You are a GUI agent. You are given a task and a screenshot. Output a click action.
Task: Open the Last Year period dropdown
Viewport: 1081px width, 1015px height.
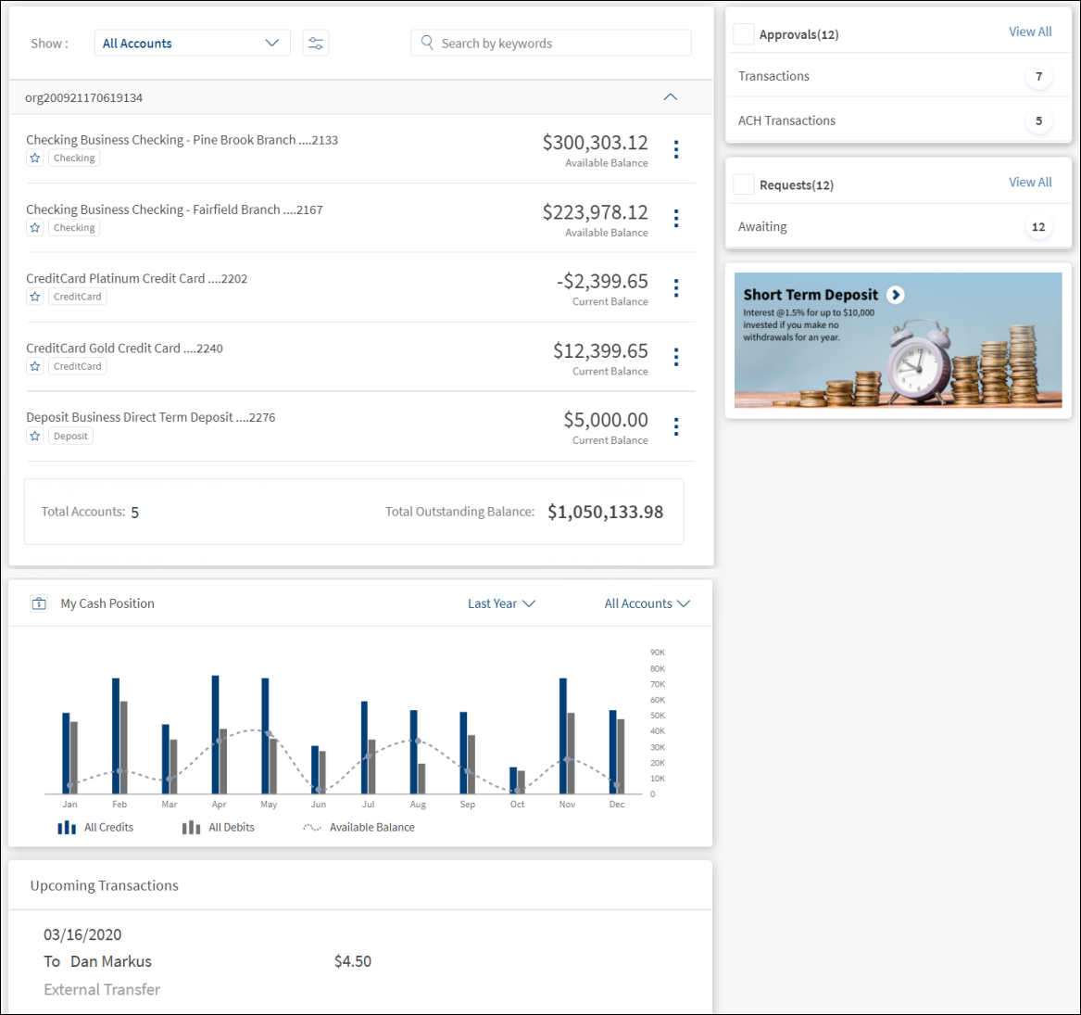pyautogui.click(x=501, y=603)
